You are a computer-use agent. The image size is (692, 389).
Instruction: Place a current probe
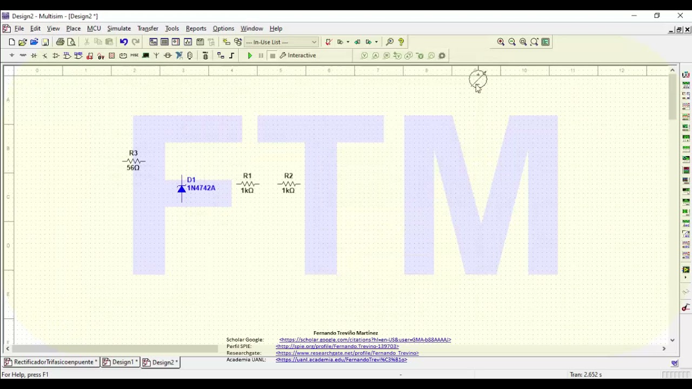(x=376, y=56)
